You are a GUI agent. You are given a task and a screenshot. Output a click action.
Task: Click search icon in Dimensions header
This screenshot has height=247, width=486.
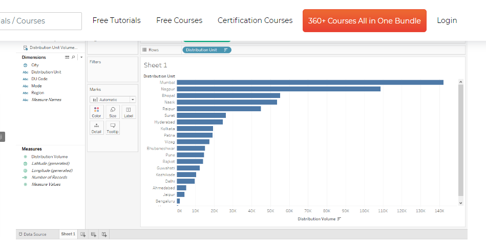pos(73,57)
